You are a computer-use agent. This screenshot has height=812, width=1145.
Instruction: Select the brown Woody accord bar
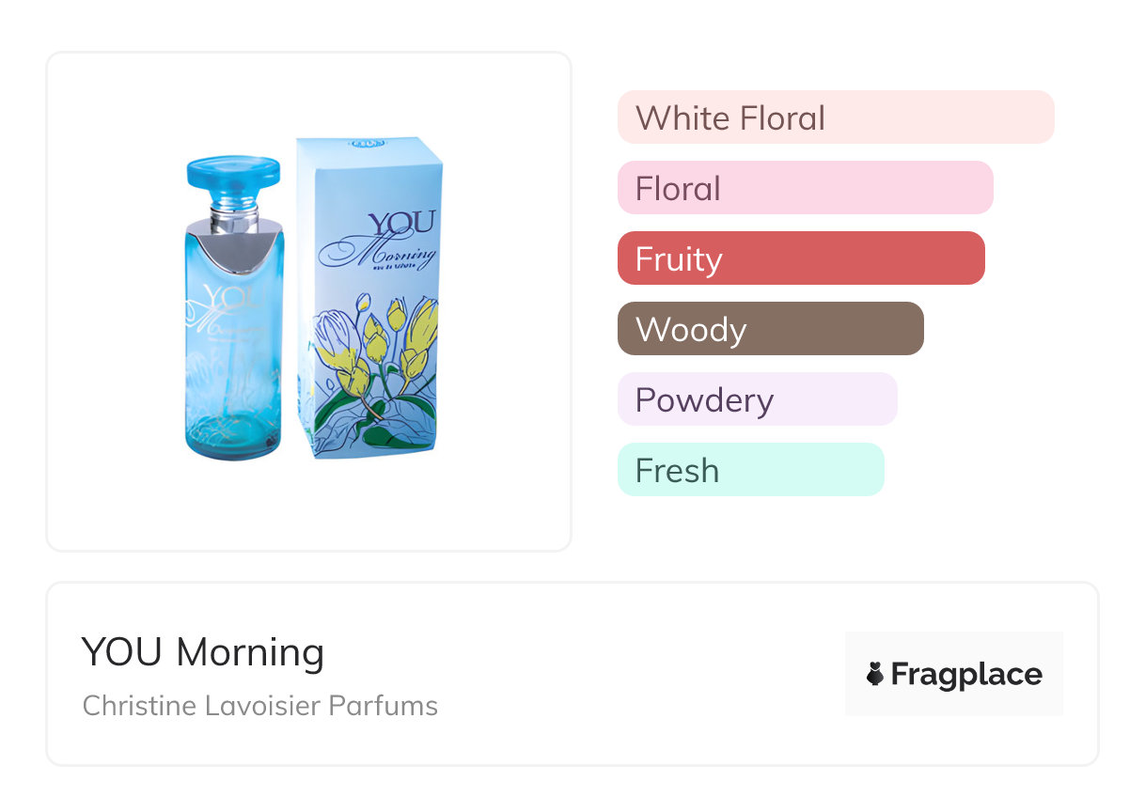tap(770, 329)
